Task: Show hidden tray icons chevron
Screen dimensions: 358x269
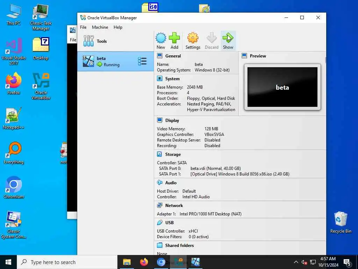Action: (296, 262)
